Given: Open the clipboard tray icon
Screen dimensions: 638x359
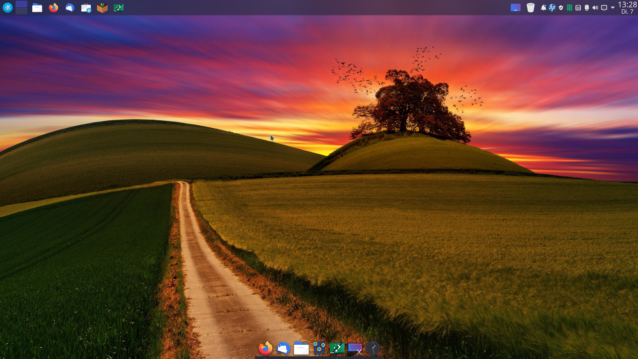Looking at the screenshot, I should [x=578, y=8].
